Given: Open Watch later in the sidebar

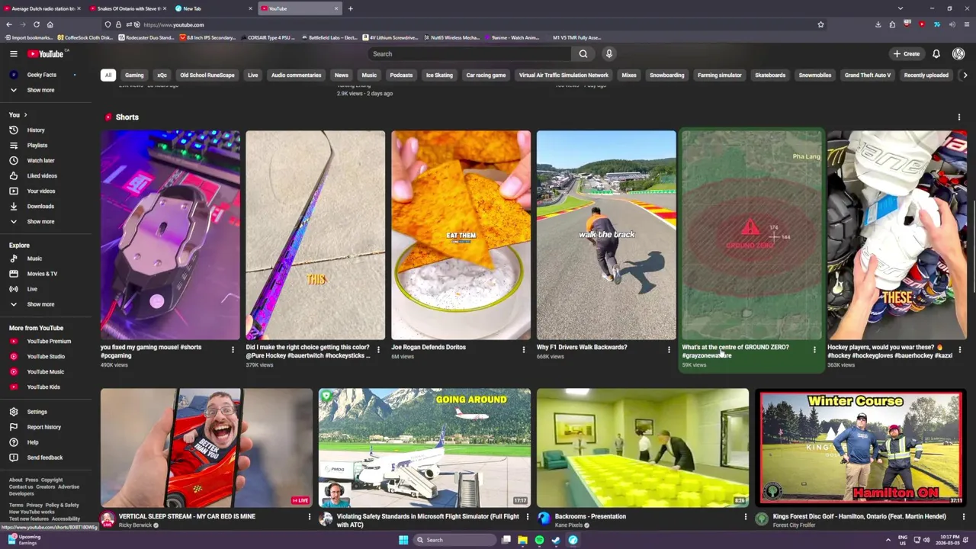Looking at the screenshot, I should pyautogui.click(x=40, y=160).
